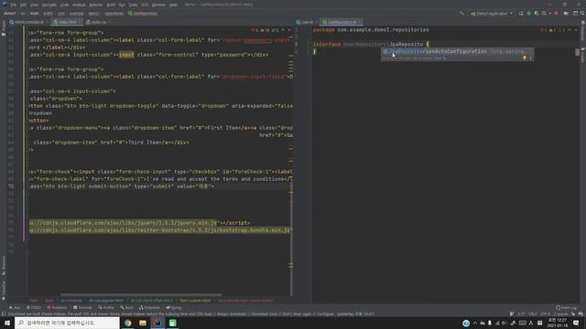Screen dimensions: 586x329
Task: Open the Build menu
Action: [111, 5]
